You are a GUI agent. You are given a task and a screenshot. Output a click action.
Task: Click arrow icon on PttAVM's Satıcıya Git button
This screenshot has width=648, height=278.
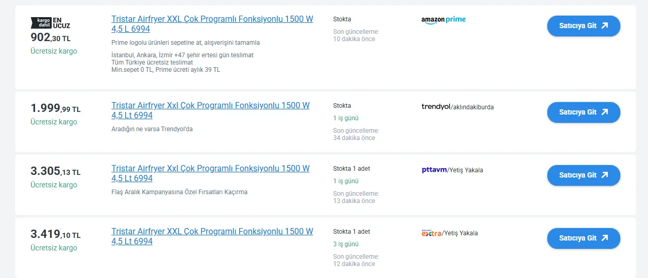coord(605,175)
